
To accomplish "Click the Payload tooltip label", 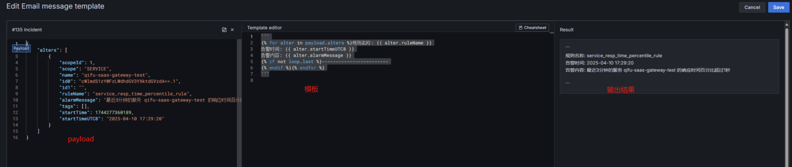I will click(x=21, y=48).
